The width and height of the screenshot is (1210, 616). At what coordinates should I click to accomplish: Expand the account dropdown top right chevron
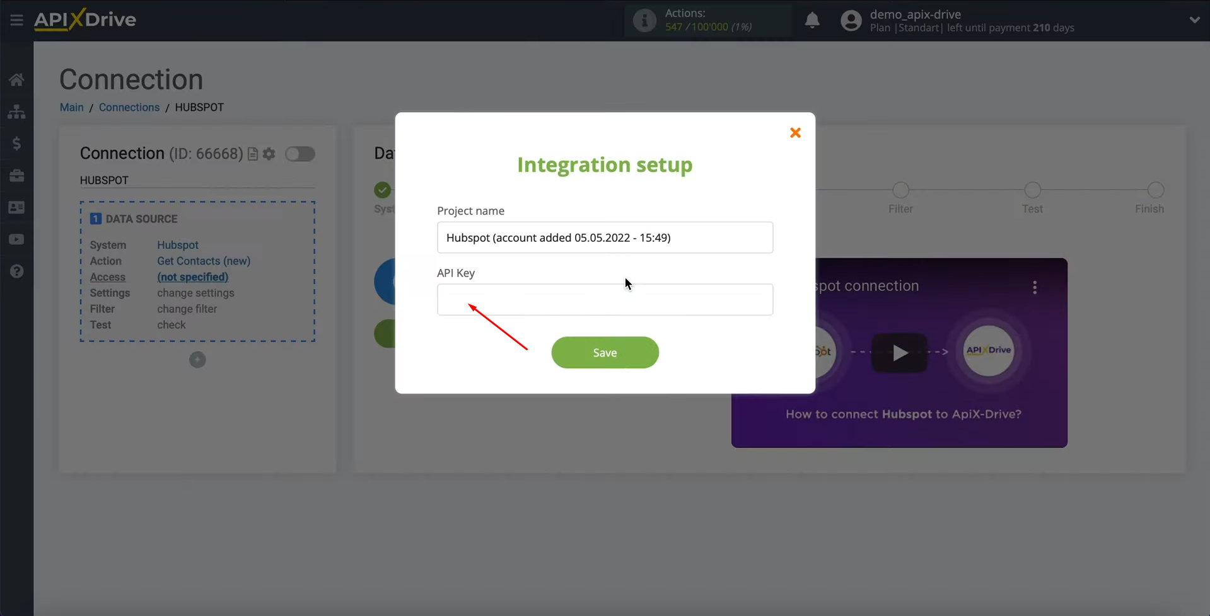(1195, 20)
